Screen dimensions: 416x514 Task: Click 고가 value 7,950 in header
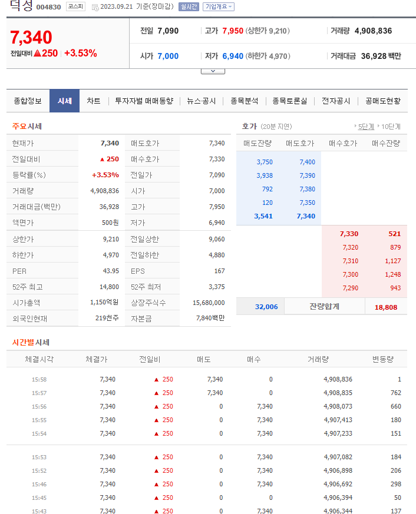click(x=233, y=31)
